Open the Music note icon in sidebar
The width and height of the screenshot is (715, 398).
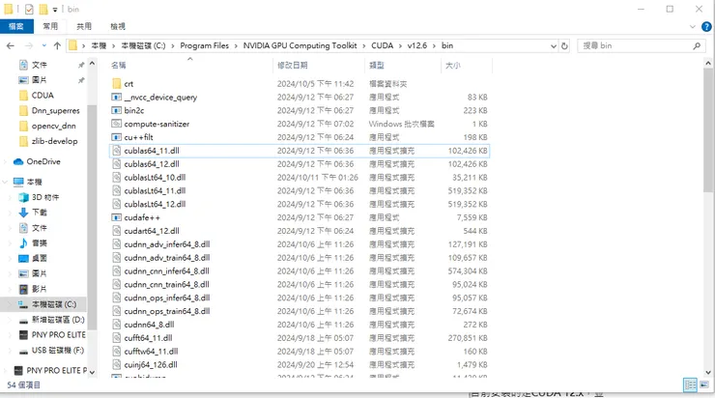(23, 243)
